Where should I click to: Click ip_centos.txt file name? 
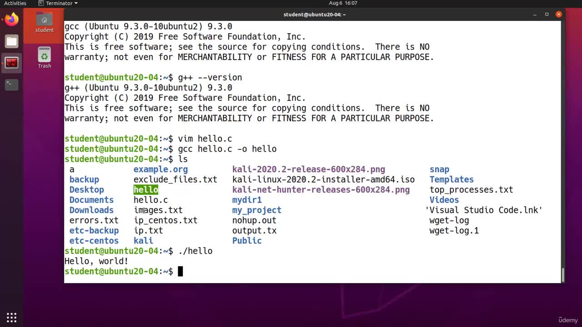point(166,220)
